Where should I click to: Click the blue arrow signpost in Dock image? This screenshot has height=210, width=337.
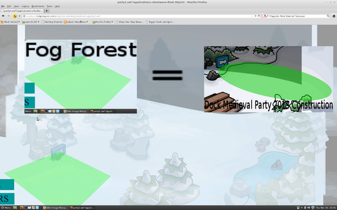click(222, 62)
